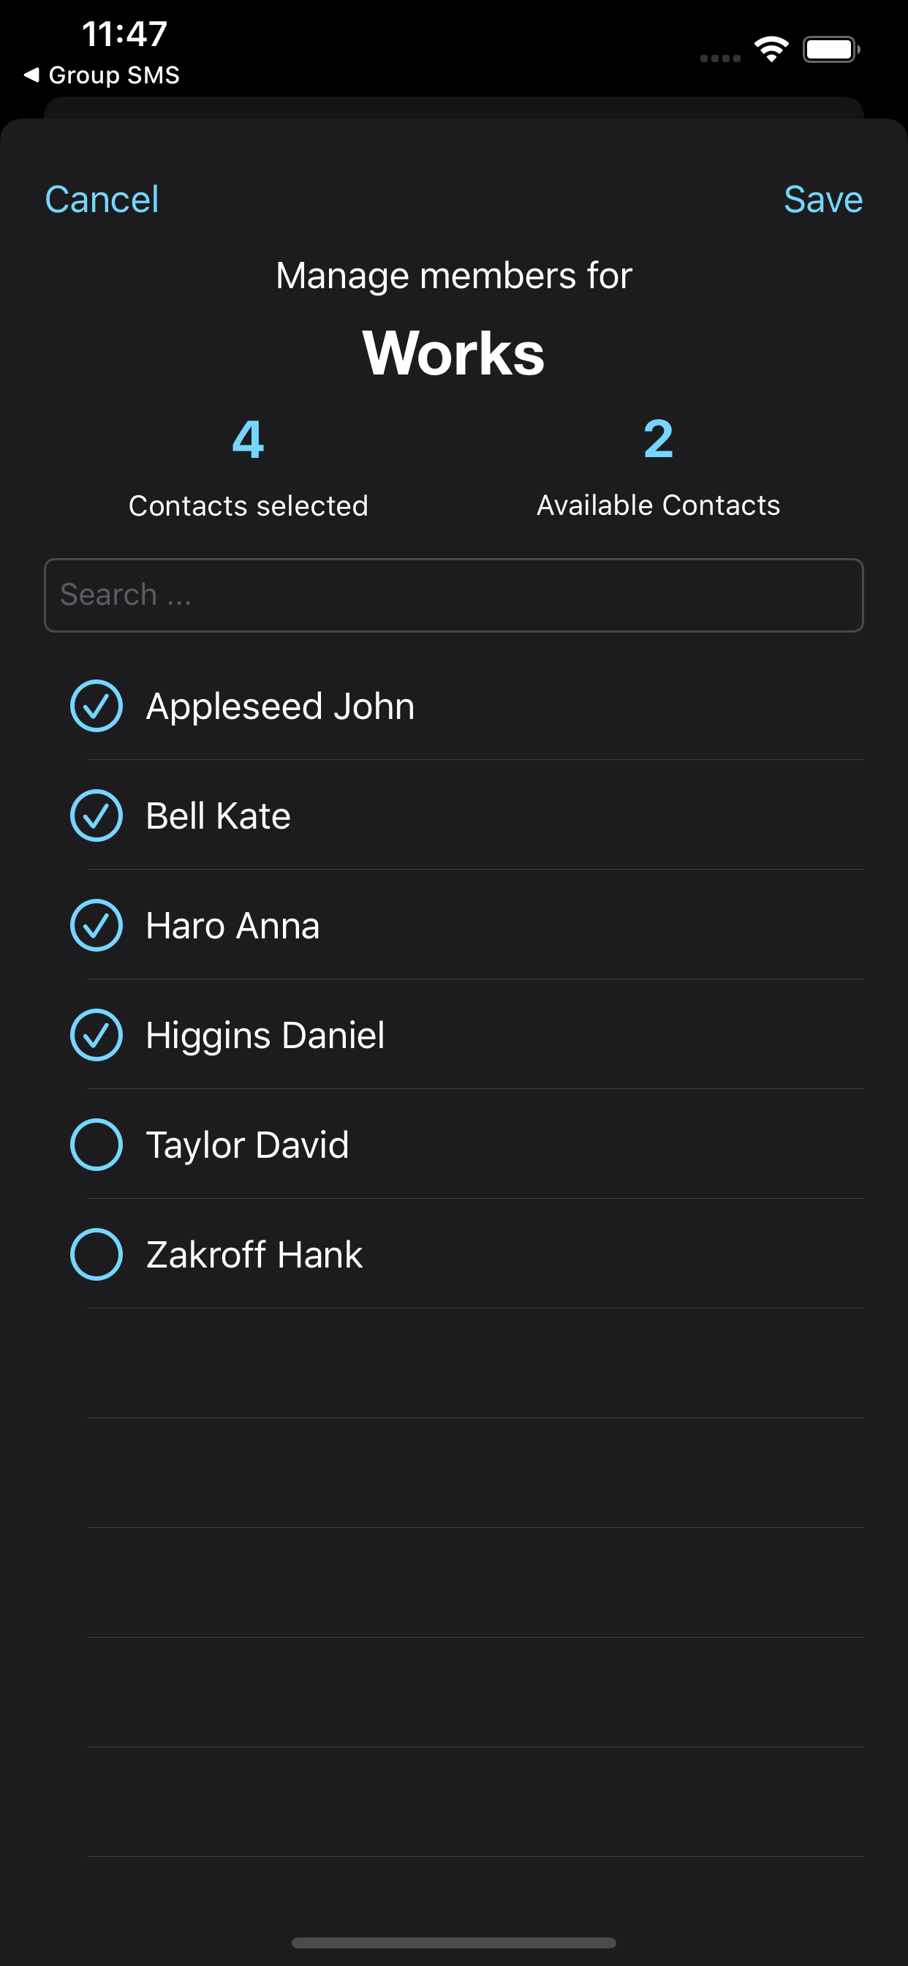This screenshot has height=1966, width=908.
Task: Deselect Bell Kate's checkmark circle
Action: click(x=97, y=816)
